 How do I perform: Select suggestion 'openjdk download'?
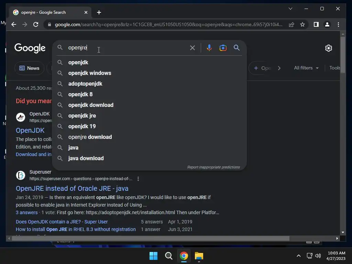[149, 105]
